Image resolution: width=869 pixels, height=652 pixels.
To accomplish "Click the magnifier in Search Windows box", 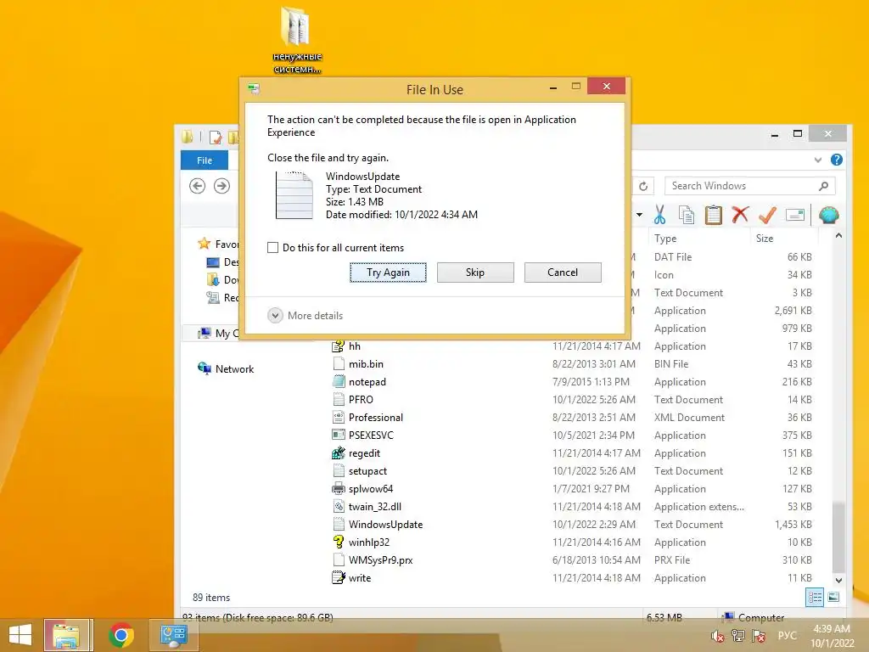I will click(x=823, y=186).
